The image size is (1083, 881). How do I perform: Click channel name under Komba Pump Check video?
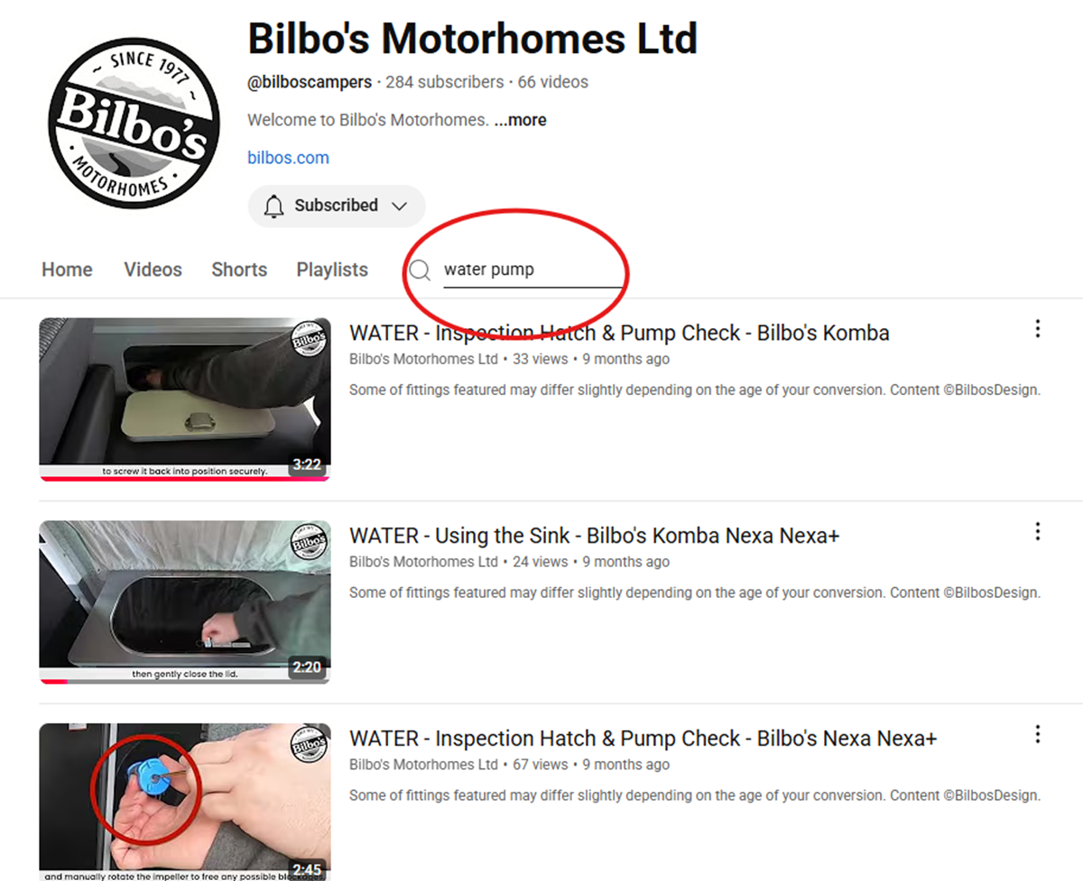(x=423, y=359)
